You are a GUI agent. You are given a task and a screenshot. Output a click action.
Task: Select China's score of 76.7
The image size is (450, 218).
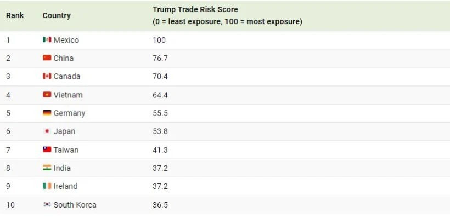pyautogui.click(x=160, y=59)
